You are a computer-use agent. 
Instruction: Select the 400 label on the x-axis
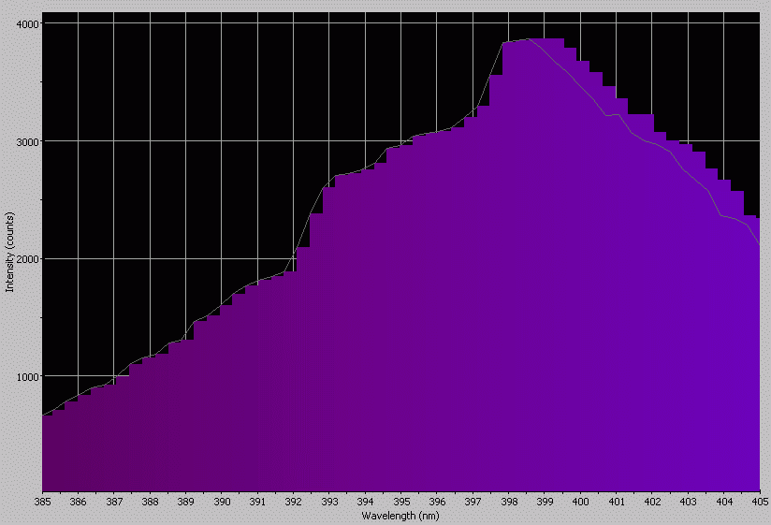coord(580,503)
